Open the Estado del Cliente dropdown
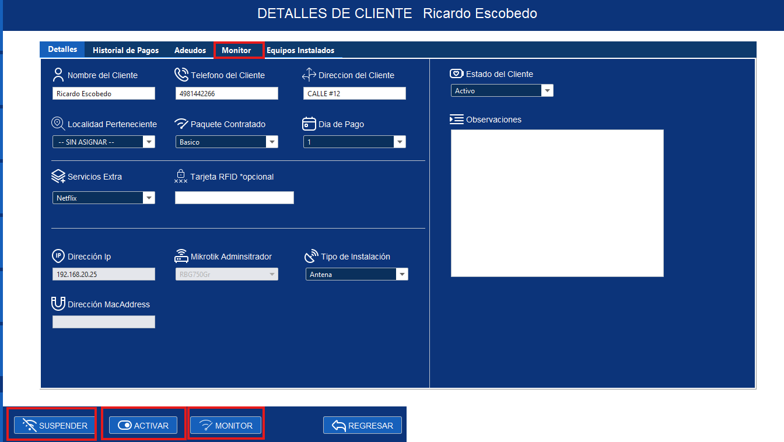Viewport: 784px width, 442px height. tap(547, 90)
